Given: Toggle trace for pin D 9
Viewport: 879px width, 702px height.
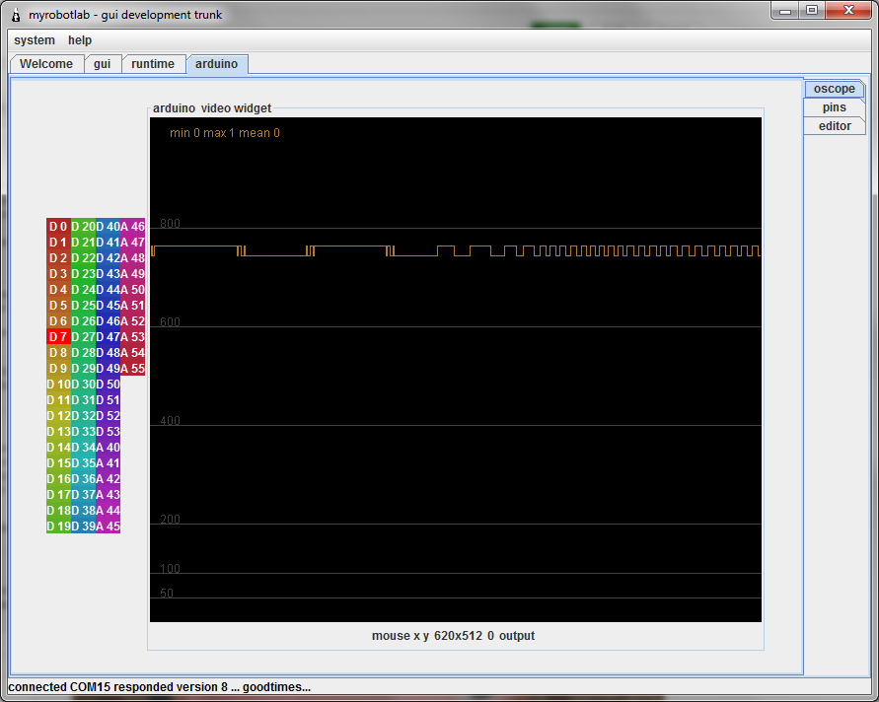Looking at the screenshot, I should click(x=58, y=368).
